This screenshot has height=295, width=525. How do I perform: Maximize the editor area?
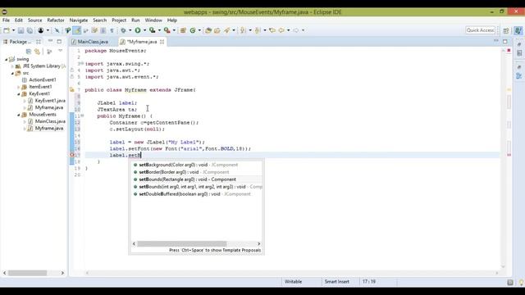[505, 42]
